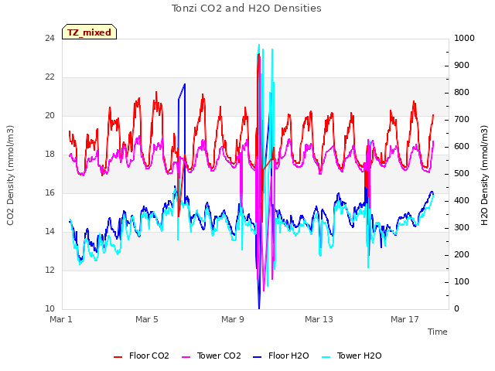Click the chart title Tonzi CO2 and H2O Densities
Viewport: 495px width, 371px height.
[247, 9]
